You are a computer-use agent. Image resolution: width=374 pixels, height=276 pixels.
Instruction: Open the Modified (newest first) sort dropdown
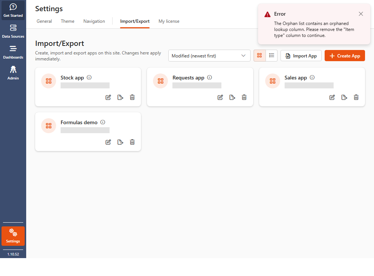click(209, 56)
